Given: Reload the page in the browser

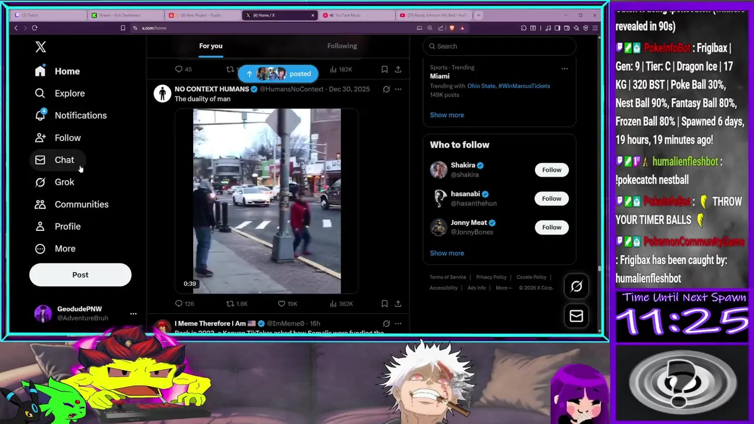Looking at the screenshot, I should [35, 28].
